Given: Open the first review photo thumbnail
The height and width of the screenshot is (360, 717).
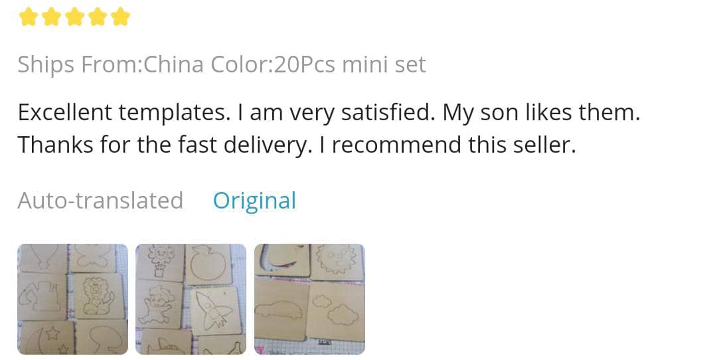Looking at the screenshot, I should click(72, 299).
